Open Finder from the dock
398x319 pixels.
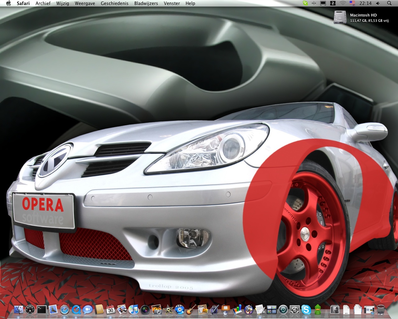[19, 309]
